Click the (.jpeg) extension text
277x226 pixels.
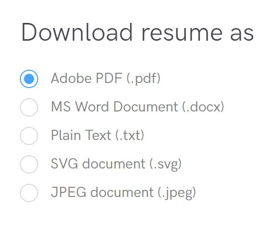(x=177, y=193)
